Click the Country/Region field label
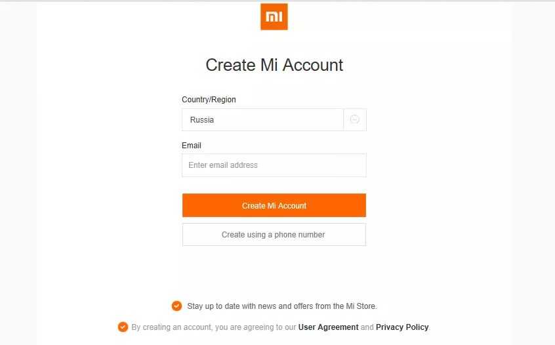 (x=209, y=100)
